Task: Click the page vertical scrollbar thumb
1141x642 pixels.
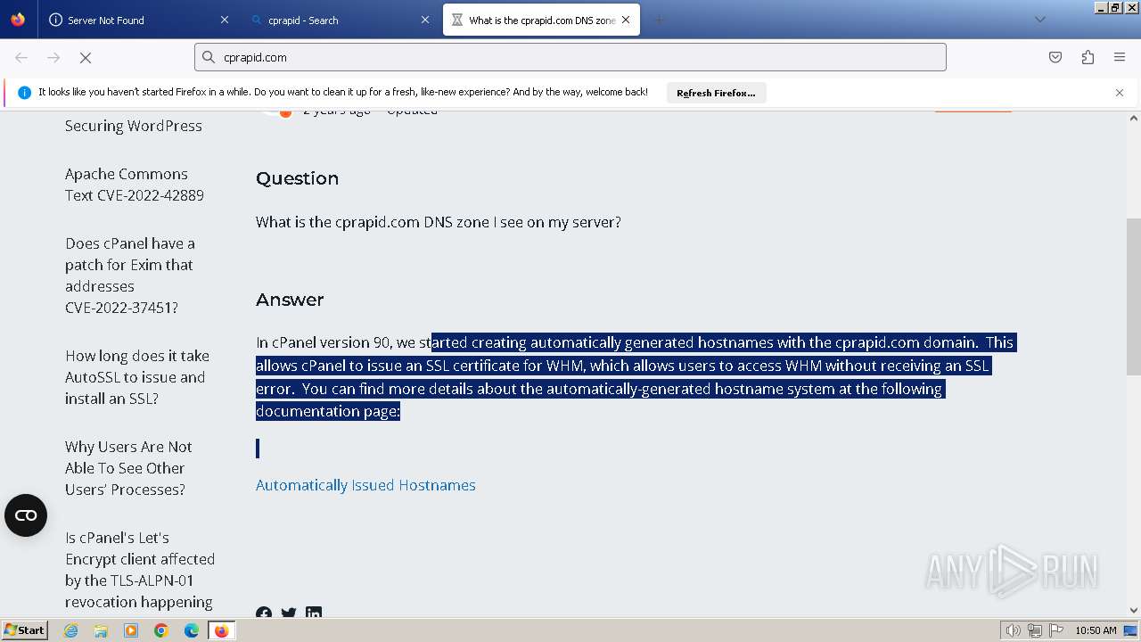Action: click(x=1134, y=297)
